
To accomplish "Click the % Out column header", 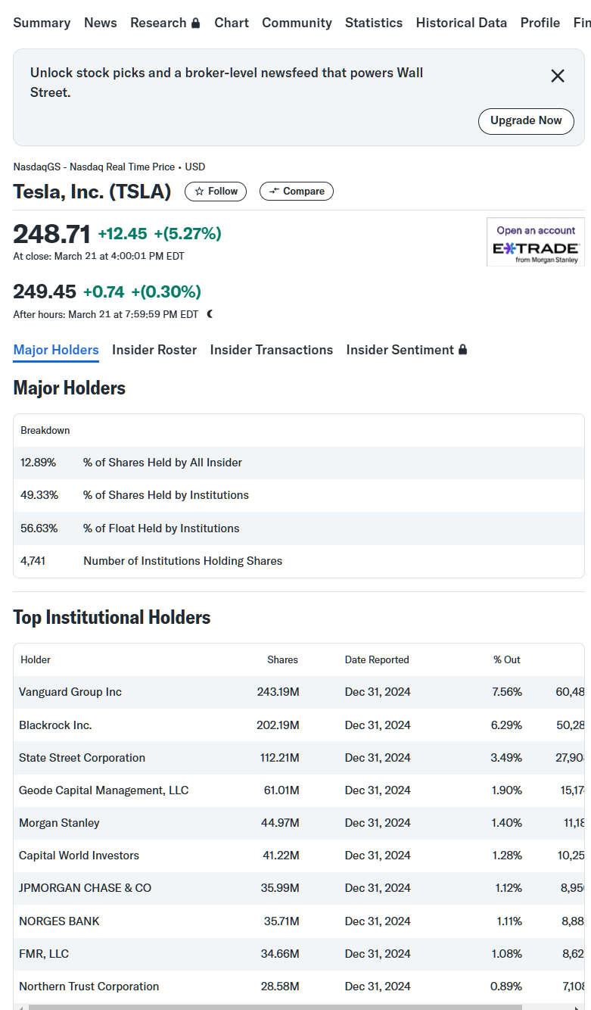I will 507,659.
